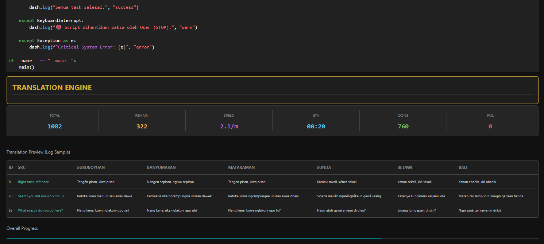This screenshot has height=244, width=544.
Task: Click Betawi cell "Emang lu ngapain di sini?"
Action: 416,210
